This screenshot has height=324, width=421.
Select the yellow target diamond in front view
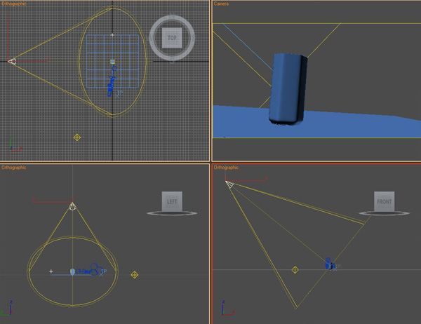pos(295,270)
